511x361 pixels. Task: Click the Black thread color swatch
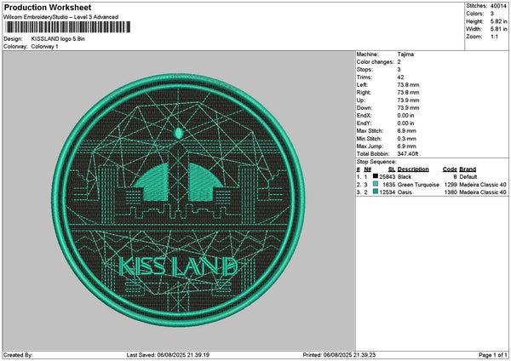376,176
